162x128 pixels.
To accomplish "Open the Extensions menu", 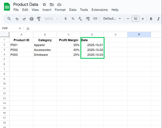I will (x=100, y=10).
